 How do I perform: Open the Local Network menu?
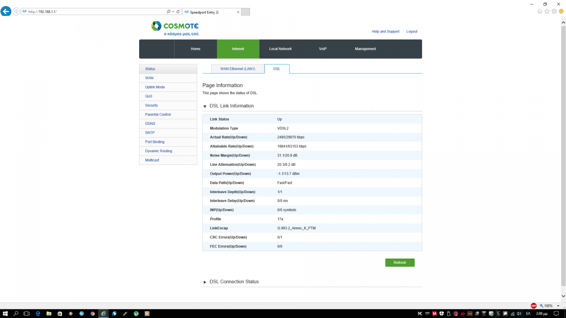click(x=280, y=49)
